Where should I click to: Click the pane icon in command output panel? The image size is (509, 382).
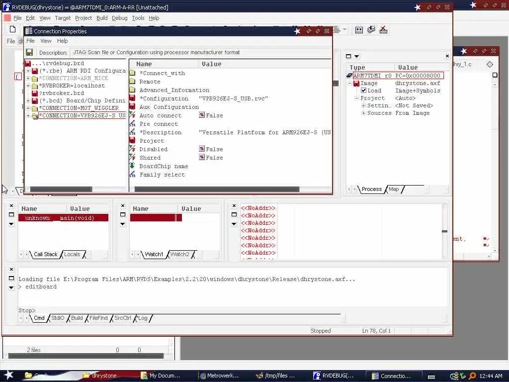(x=11, y=278)
